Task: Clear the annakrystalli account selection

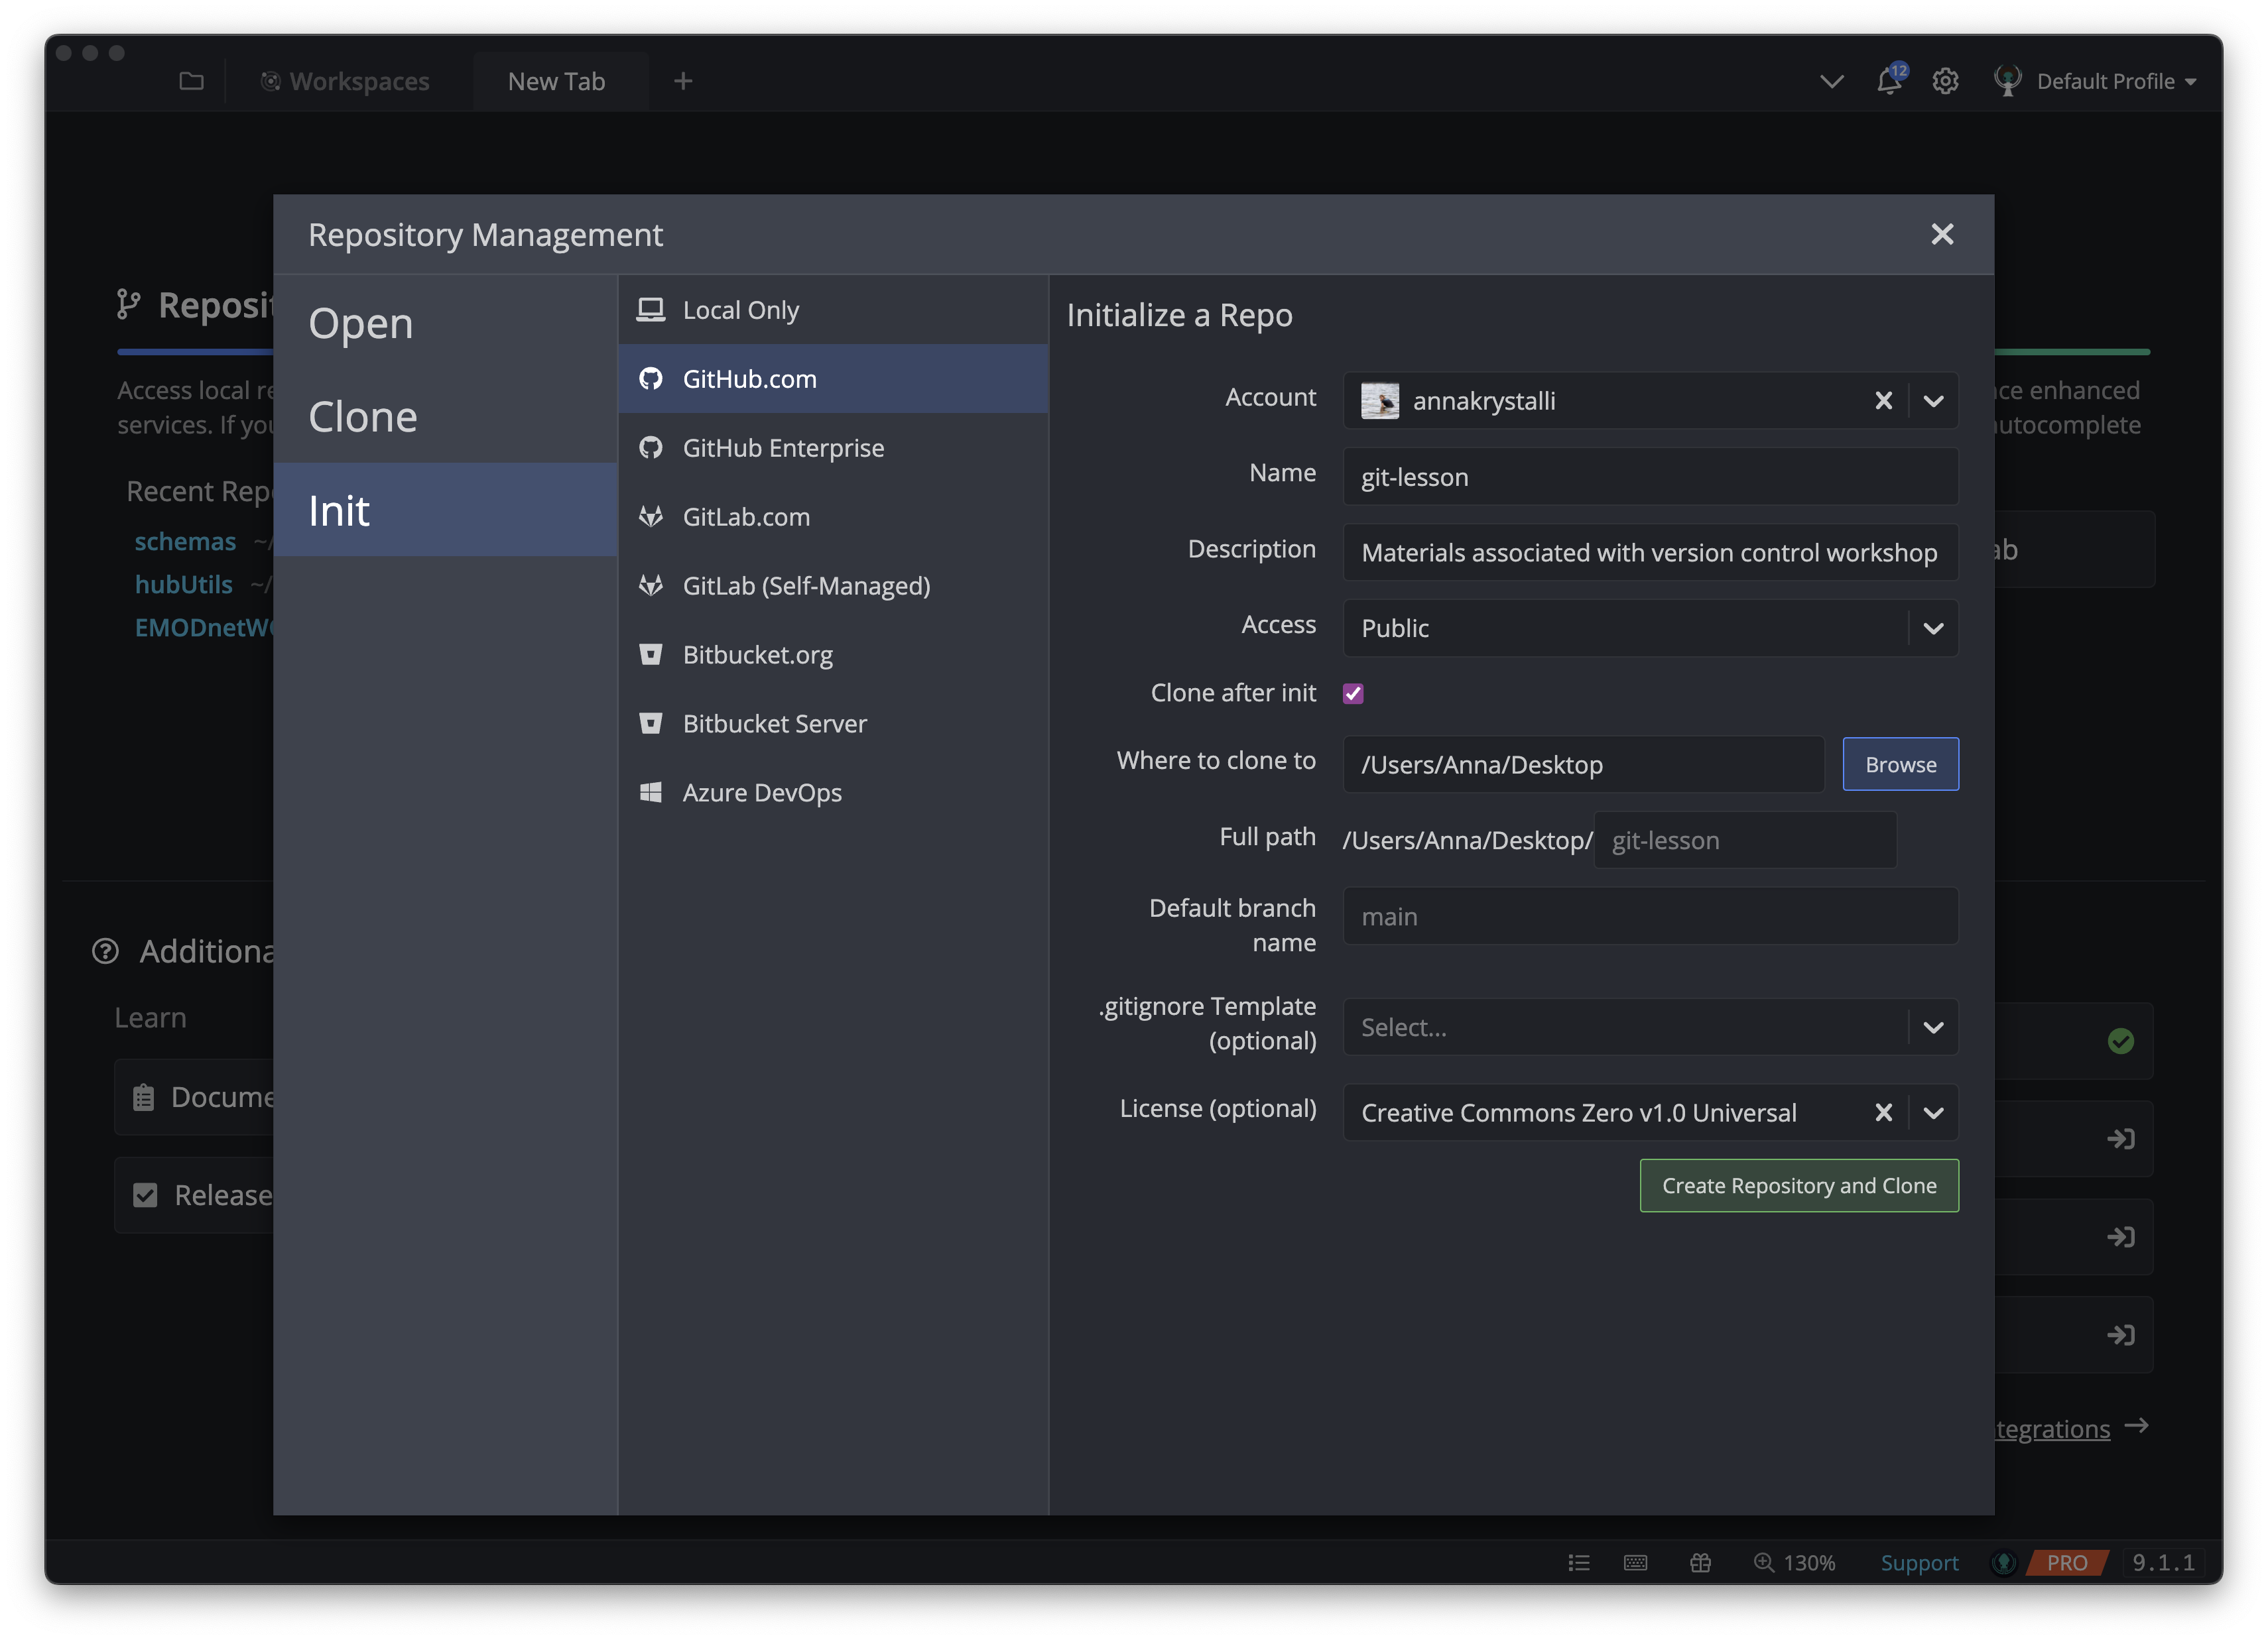Action: point(1883,401)
